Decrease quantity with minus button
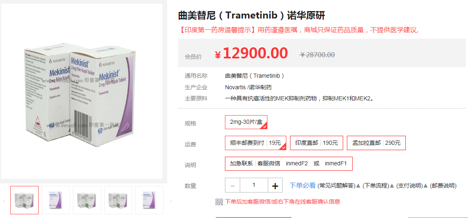 coord(232,186)
